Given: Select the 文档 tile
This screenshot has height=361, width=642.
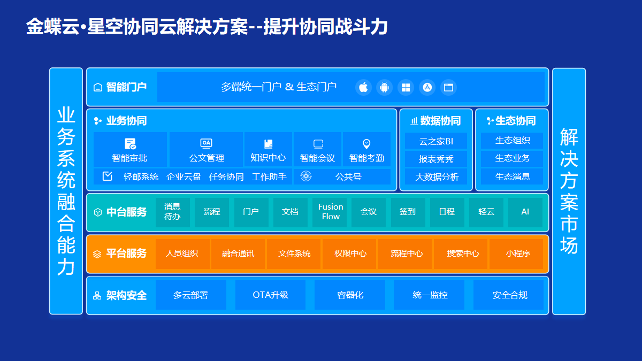Looking at the screenshot, I should (x=291, y=212).
